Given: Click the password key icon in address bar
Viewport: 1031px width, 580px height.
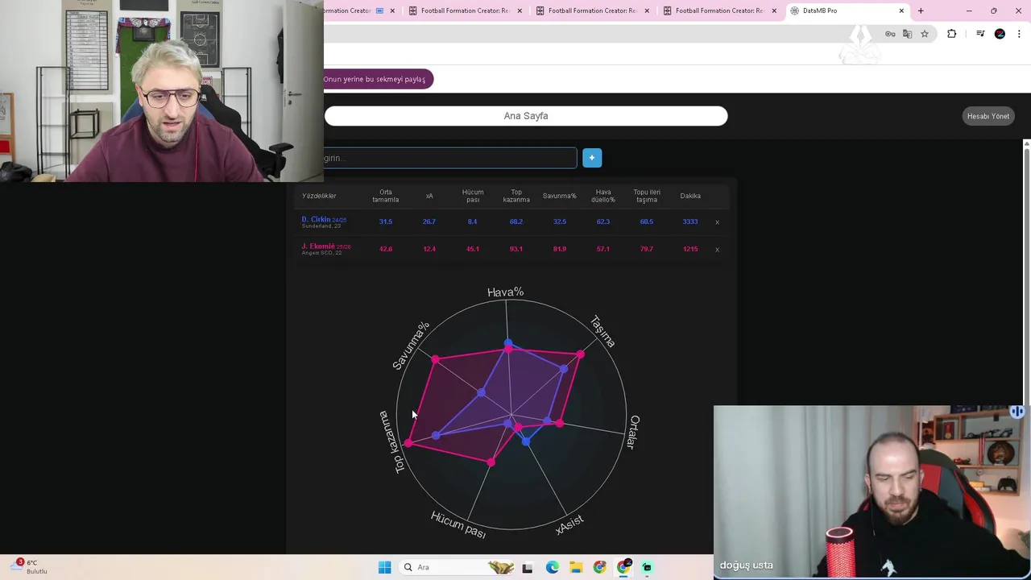Looking at the screenshot, I should coord(890,34).
